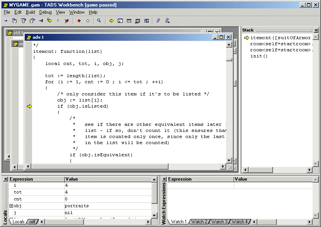The image size is (321, 227).
Task: Click the hollow circle breakpoint toggle icon
Action: tap(88, 21)
